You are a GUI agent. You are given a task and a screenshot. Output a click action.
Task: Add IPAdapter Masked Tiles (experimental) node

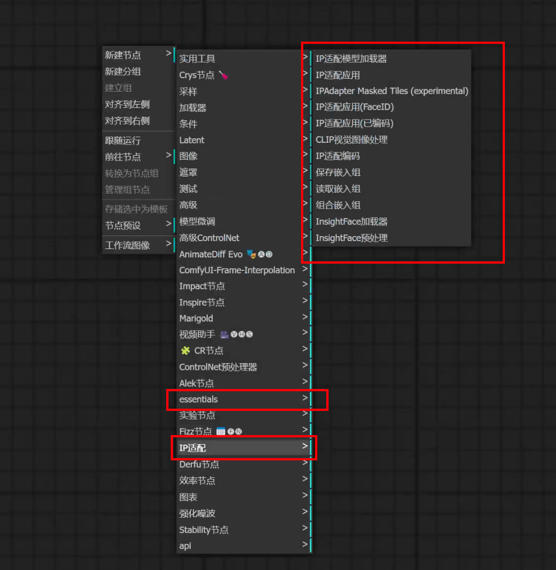click(391, 91)
